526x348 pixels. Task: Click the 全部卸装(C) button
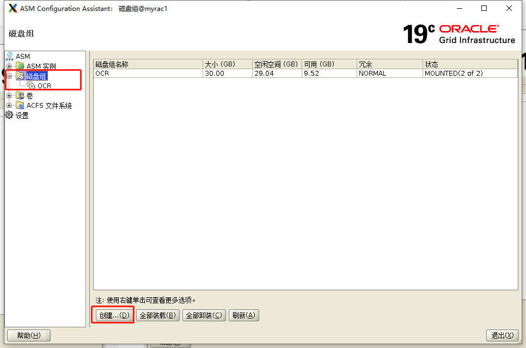click(x=204, y=315)
